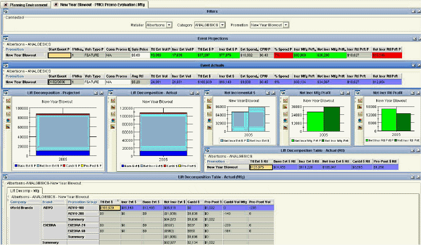The image size is (421, 245).
Task: Select line chart icon in Lift Decomposition Projected
Action: coord(8,100)
